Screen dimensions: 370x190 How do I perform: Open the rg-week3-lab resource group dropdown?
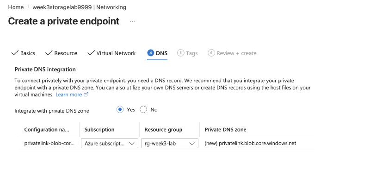(x=170, y=144)
